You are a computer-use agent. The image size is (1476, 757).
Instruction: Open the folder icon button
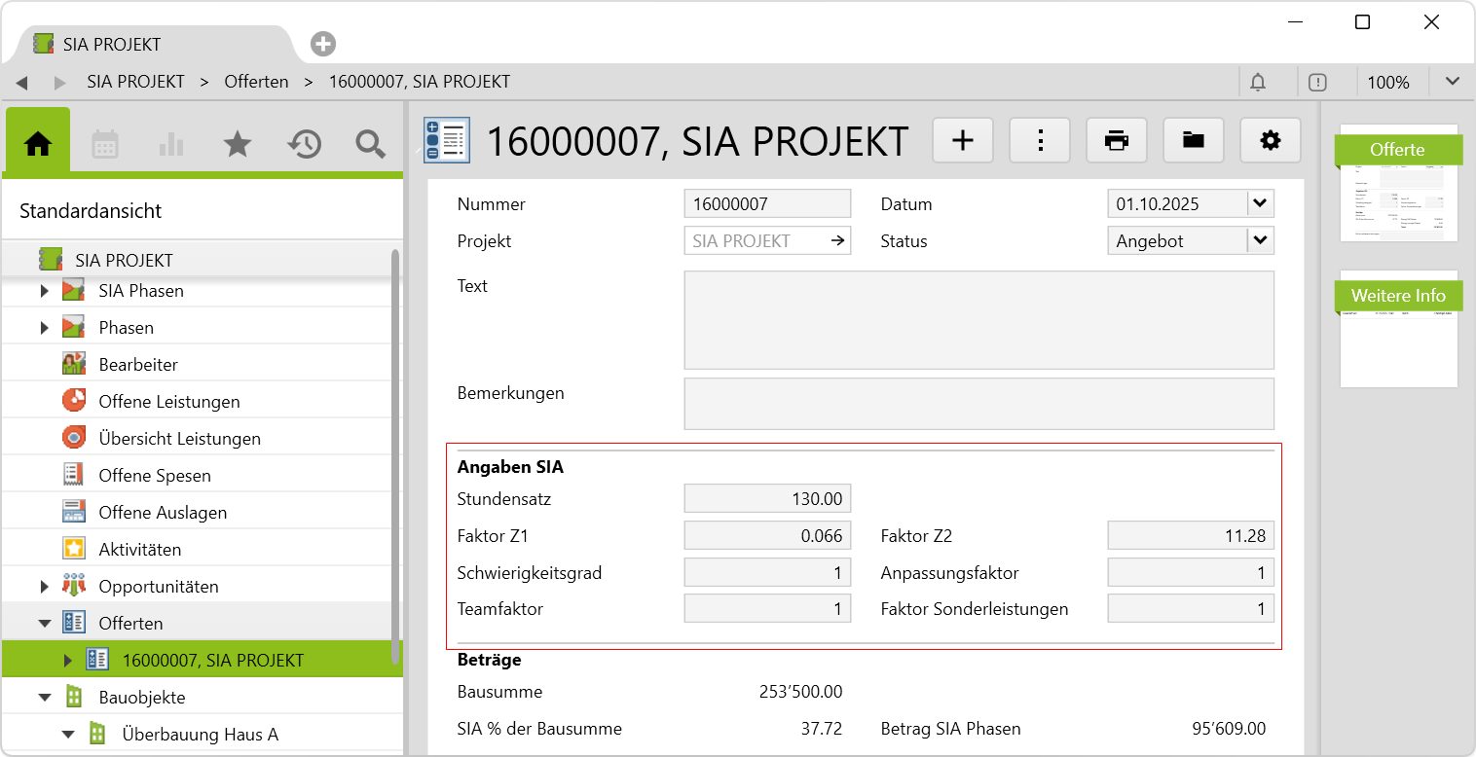(x=1194, y=141)
